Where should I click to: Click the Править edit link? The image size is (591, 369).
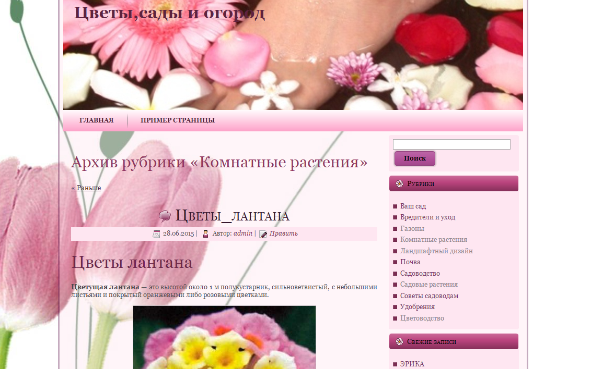pos(283,233)
